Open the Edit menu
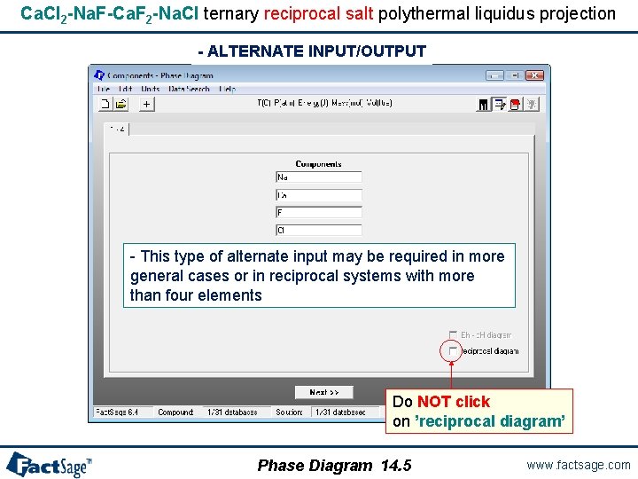The height and width of the screenshot is (479, 638). coord(125,89)
